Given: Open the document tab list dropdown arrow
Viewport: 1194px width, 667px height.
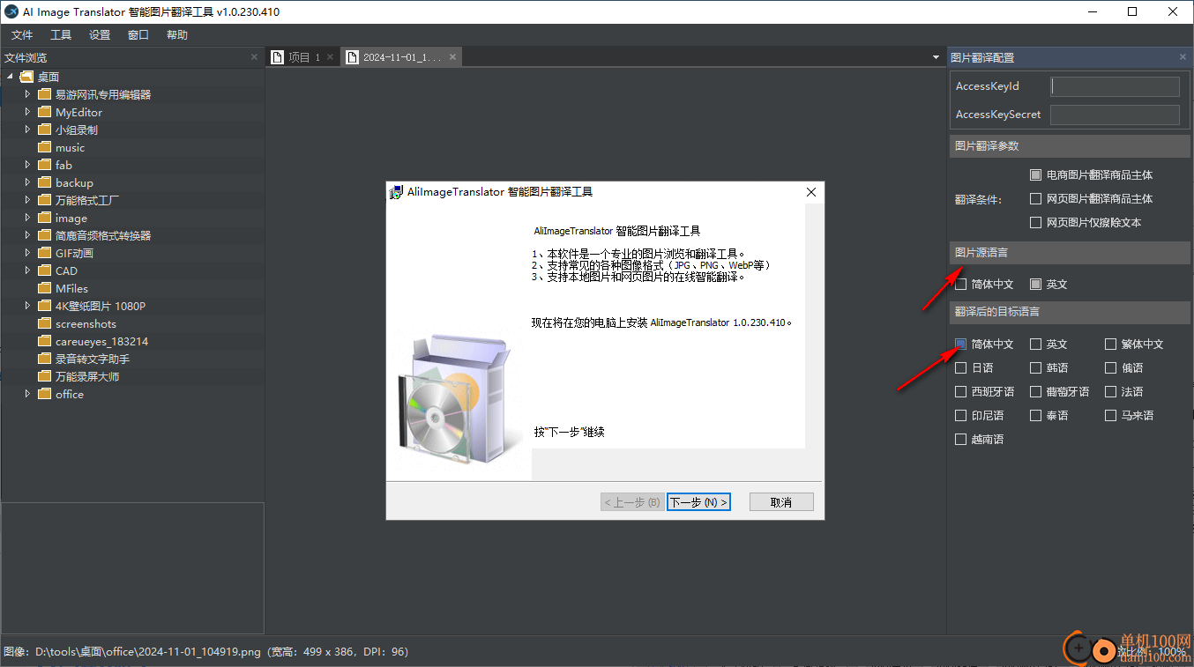Looking at the screenshot, I should click(936, 57).
